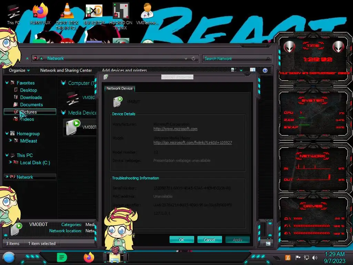Select MrBeast under Homegroup
This screenshot has width=353, height=265.
(29, 141)
